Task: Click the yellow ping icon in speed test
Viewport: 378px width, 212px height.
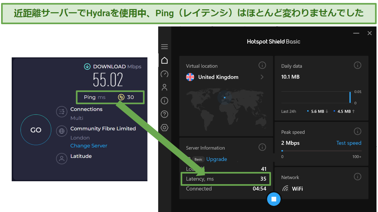Action: pos(121,97)
